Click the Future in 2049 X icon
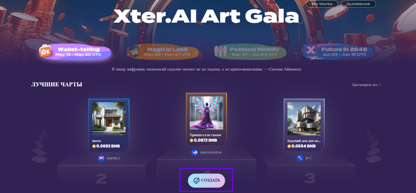 coord(310,51)
